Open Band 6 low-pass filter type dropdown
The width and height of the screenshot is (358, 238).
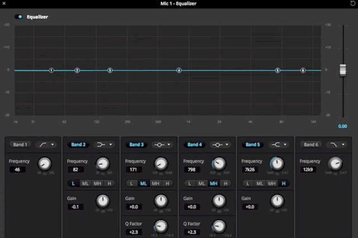(337, 145)
